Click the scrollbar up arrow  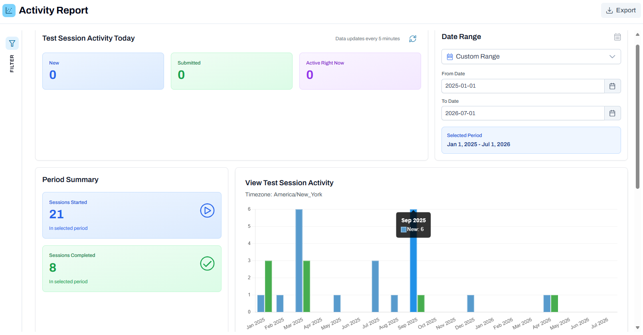(x=637, y=35)
